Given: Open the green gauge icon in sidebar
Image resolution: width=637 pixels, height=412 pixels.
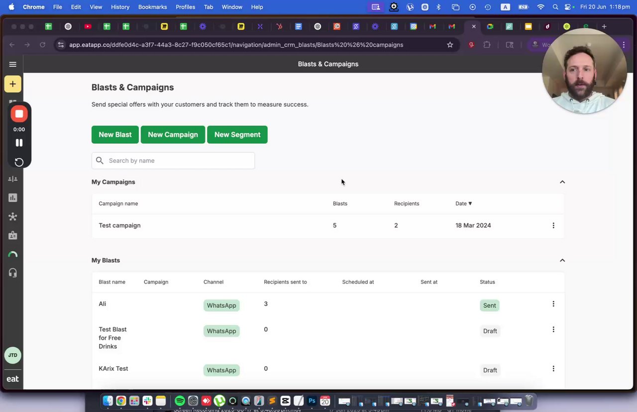Looking at the screenshot, I should pos(13,254).
